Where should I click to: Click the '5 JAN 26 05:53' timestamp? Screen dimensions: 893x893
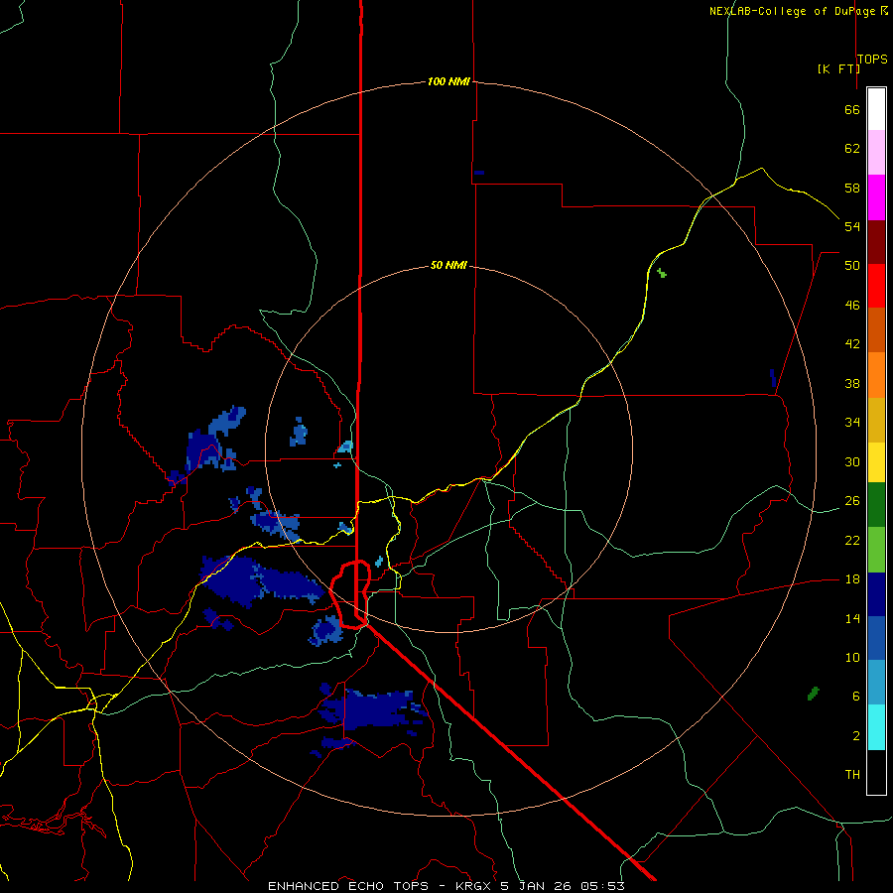pyautogui.click(x=563, y=886)
